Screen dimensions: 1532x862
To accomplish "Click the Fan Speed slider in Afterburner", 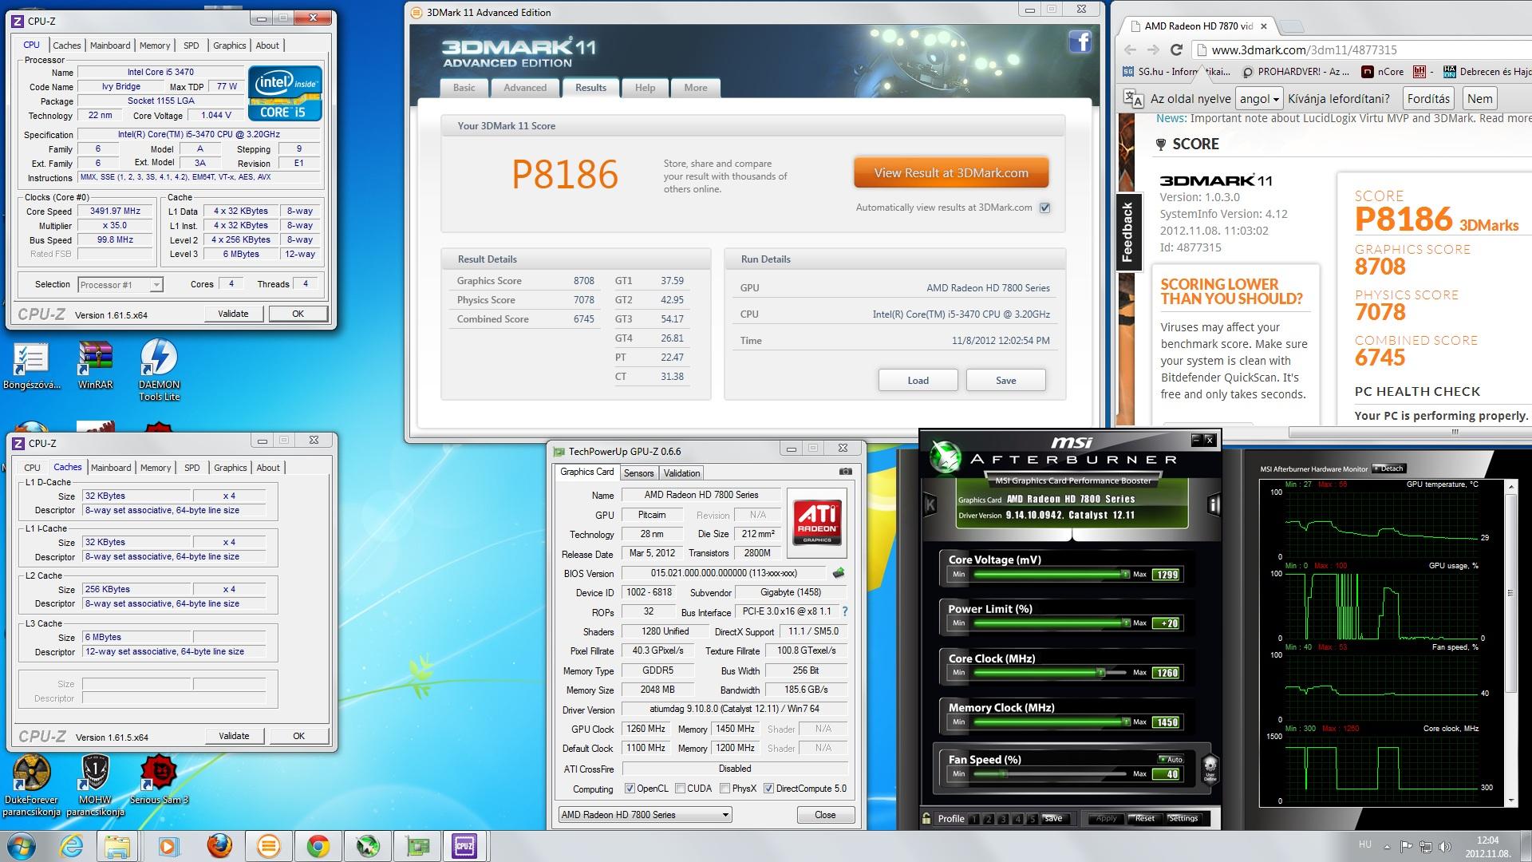I will 1048,773.
